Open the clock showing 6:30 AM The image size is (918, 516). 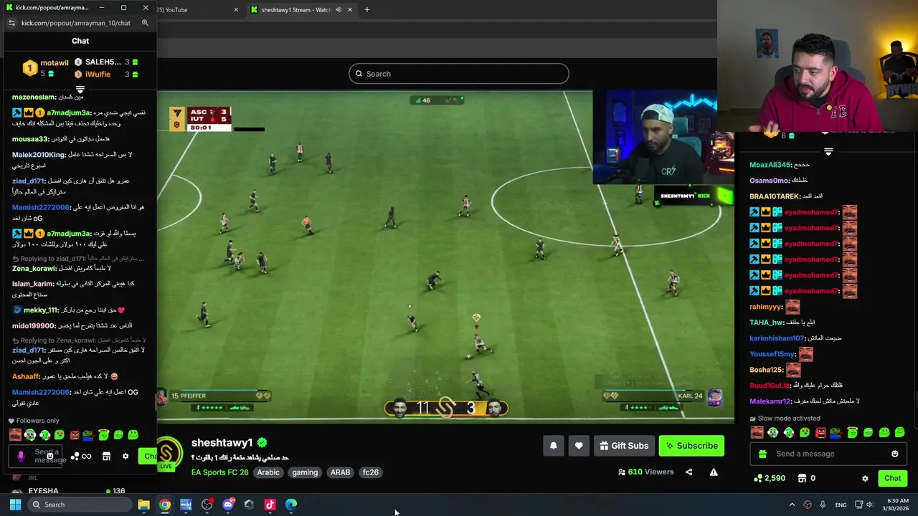897,505
